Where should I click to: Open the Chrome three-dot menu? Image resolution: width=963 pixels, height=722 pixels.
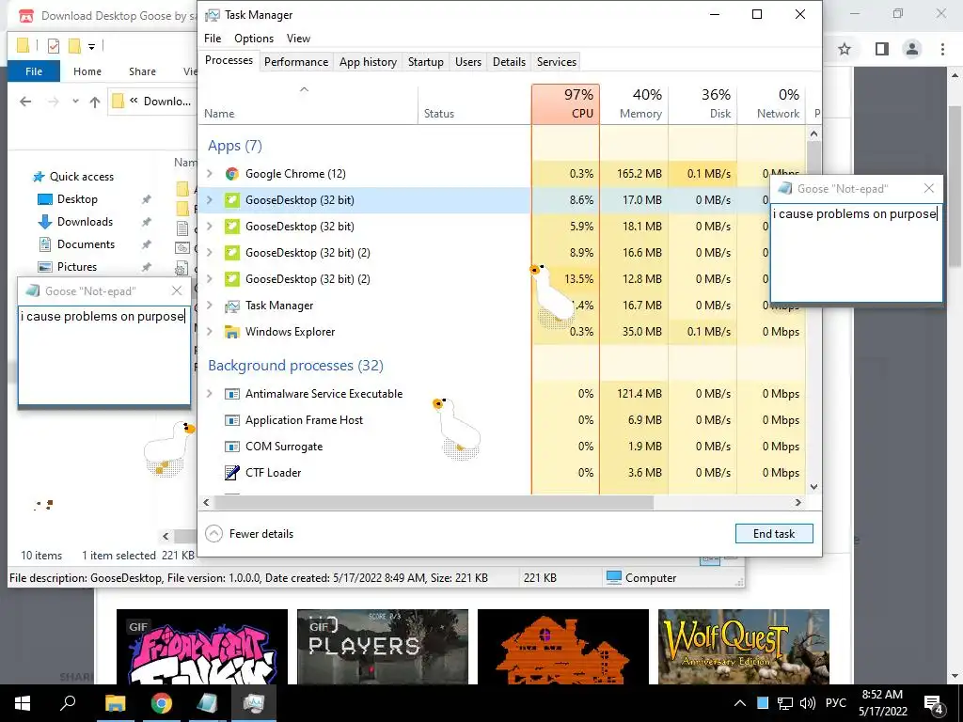click(942, 49)
